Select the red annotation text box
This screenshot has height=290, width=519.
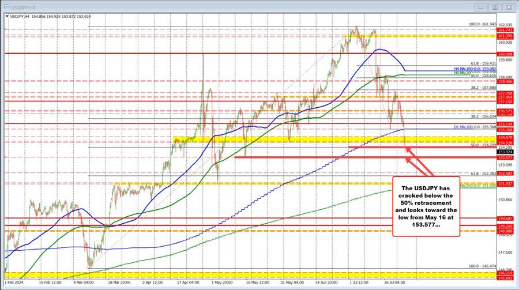pos(426,206)
